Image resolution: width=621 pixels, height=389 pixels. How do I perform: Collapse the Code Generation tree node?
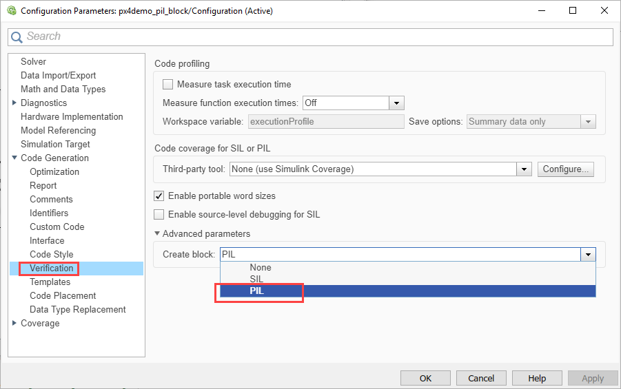[x=15, y=158]
